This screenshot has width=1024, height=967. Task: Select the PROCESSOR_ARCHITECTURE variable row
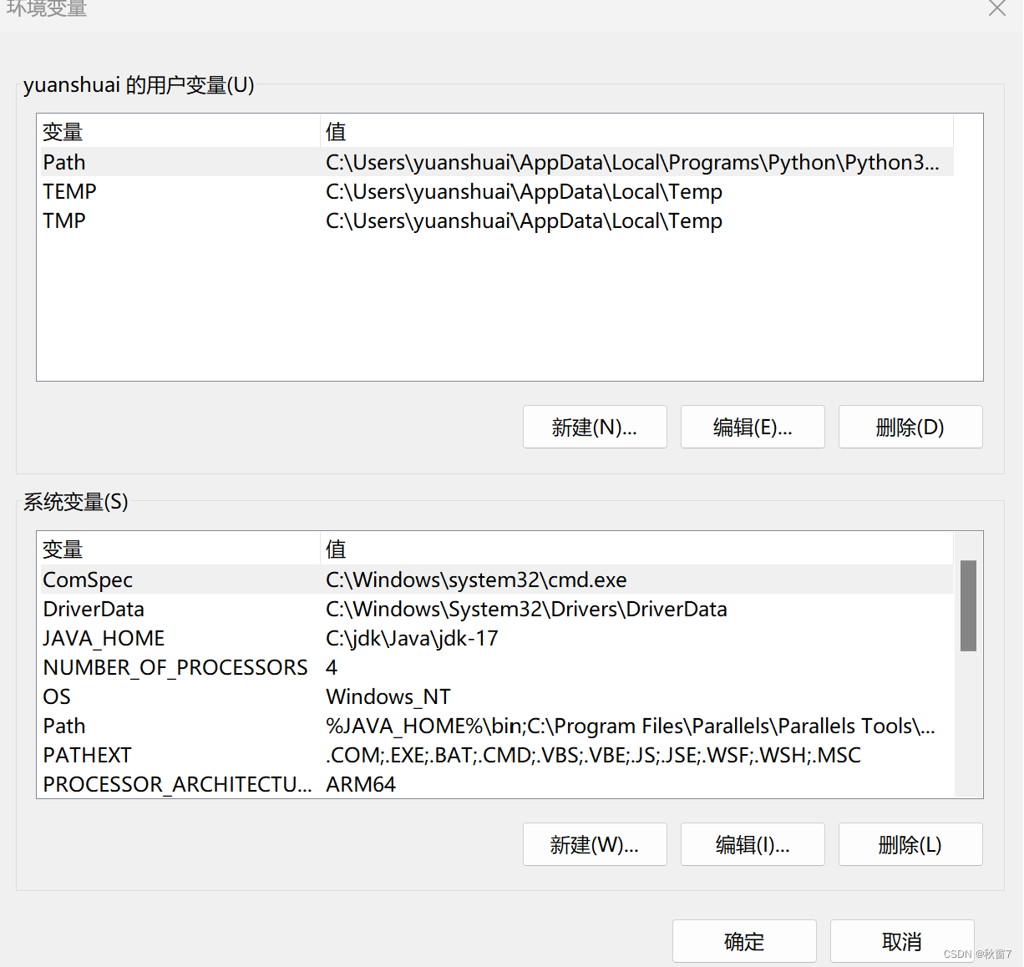(497, 784)
